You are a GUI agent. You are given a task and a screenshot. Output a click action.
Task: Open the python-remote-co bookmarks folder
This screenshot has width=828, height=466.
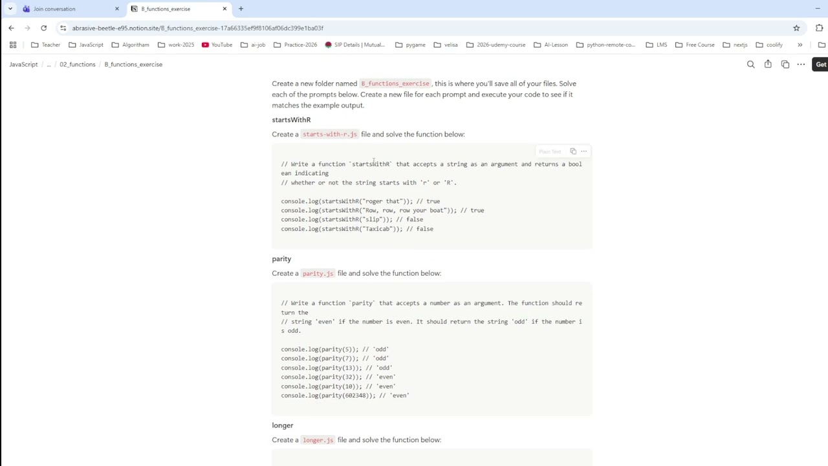(605, 45)
